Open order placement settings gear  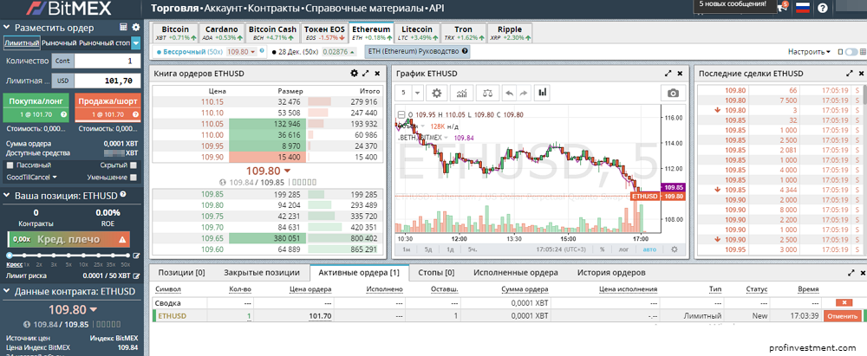(x=135, y=27)
